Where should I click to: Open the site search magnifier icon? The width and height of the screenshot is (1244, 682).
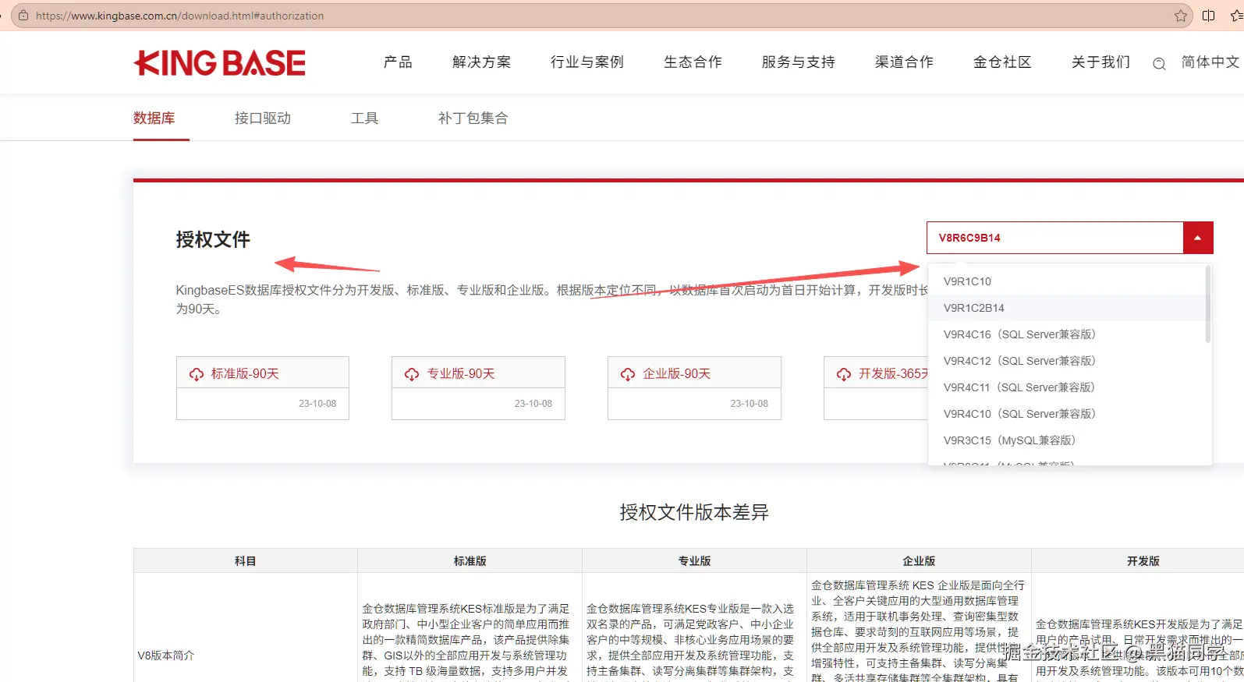coord(1159,64)
